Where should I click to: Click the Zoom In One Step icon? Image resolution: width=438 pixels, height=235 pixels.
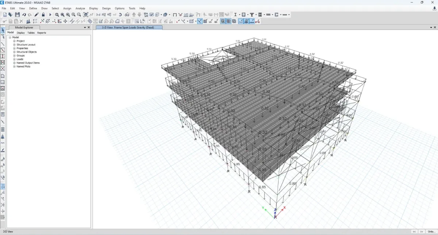(x=73, y=15)
